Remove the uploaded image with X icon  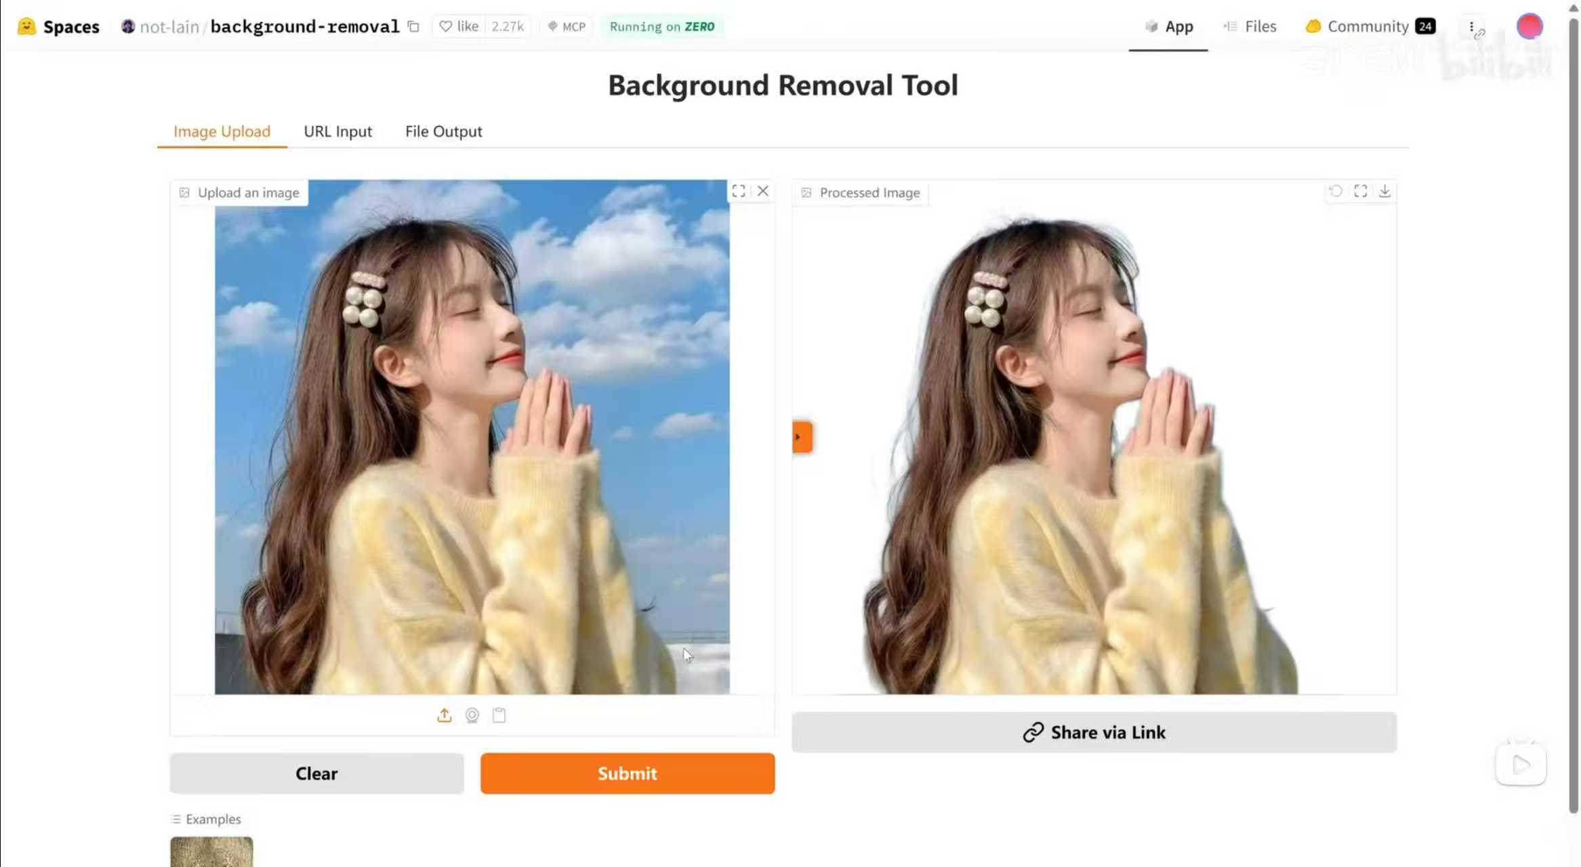[763, 192]
